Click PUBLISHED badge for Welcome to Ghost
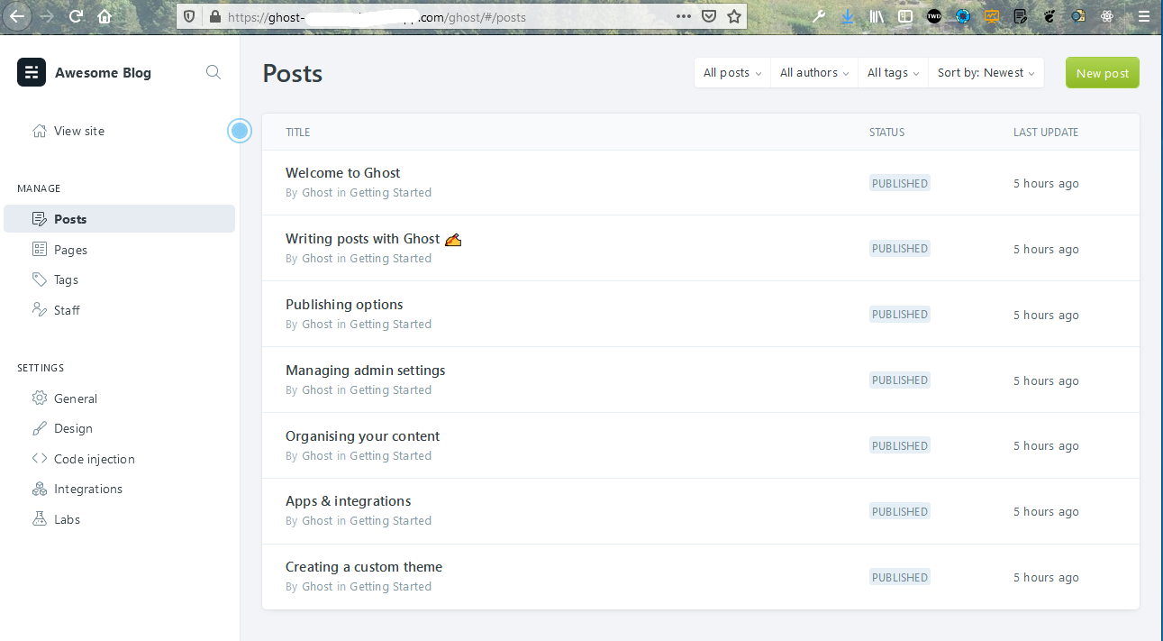Screen dimensions: 1163x641 point(900,183)
